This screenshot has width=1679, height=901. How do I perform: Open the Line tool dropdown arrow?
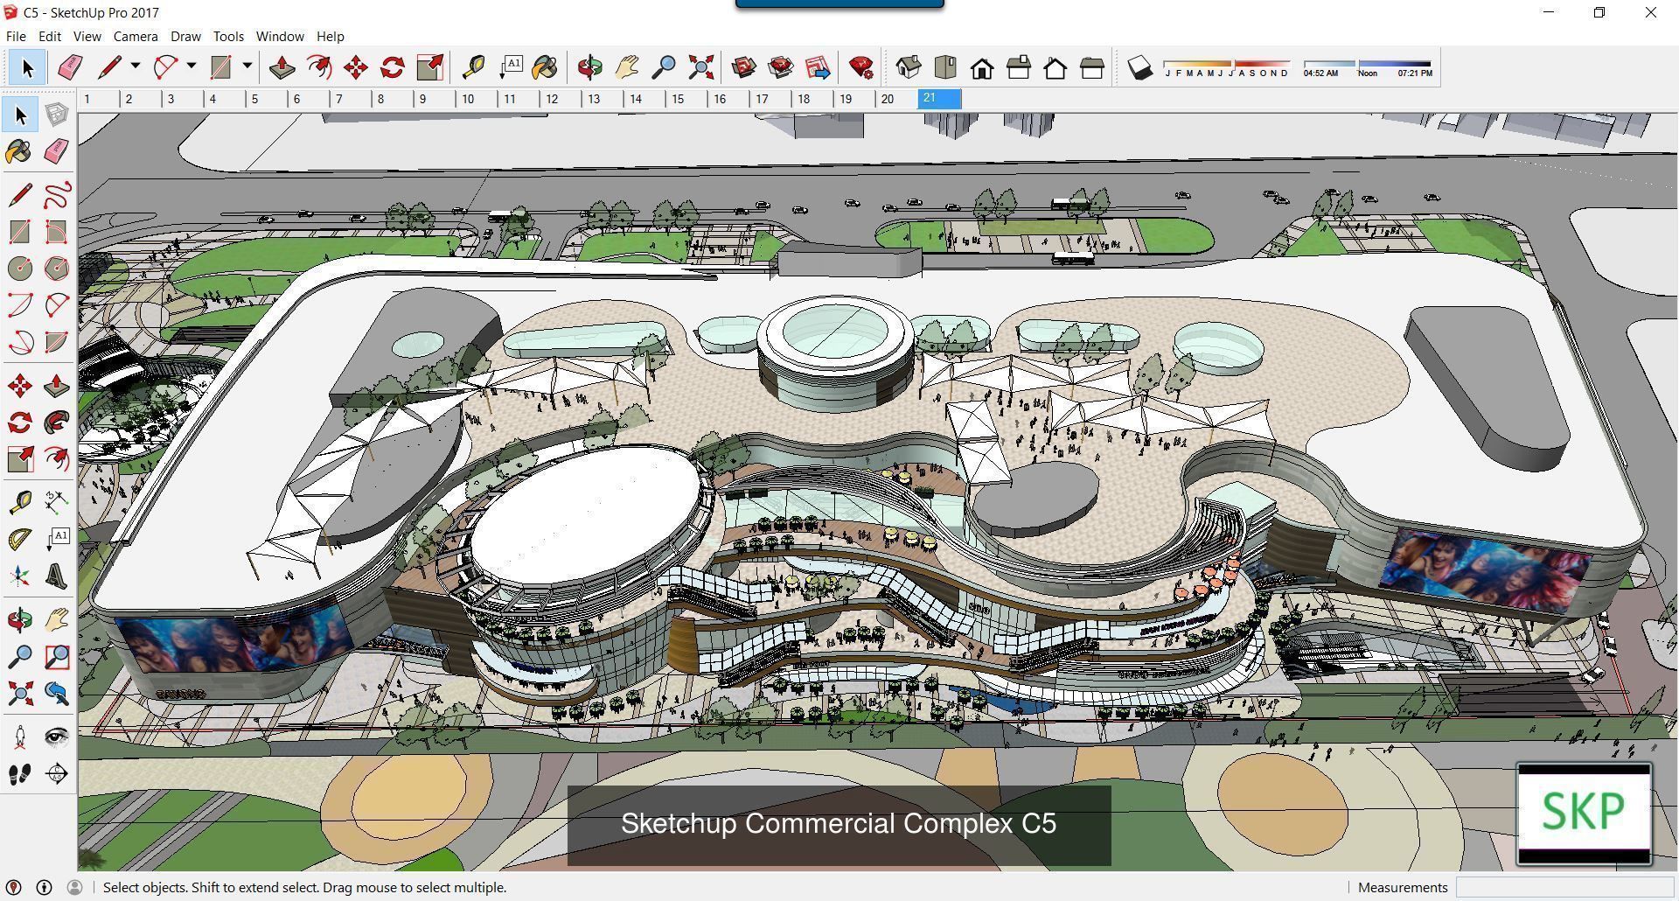pos(136,66)
